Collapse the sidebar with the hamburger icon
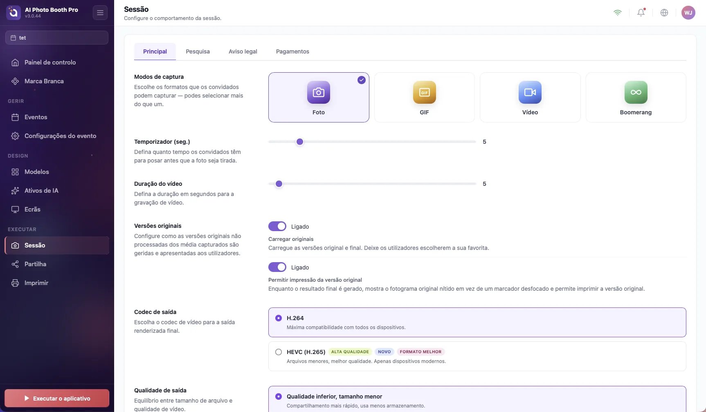 coord(100,13)
